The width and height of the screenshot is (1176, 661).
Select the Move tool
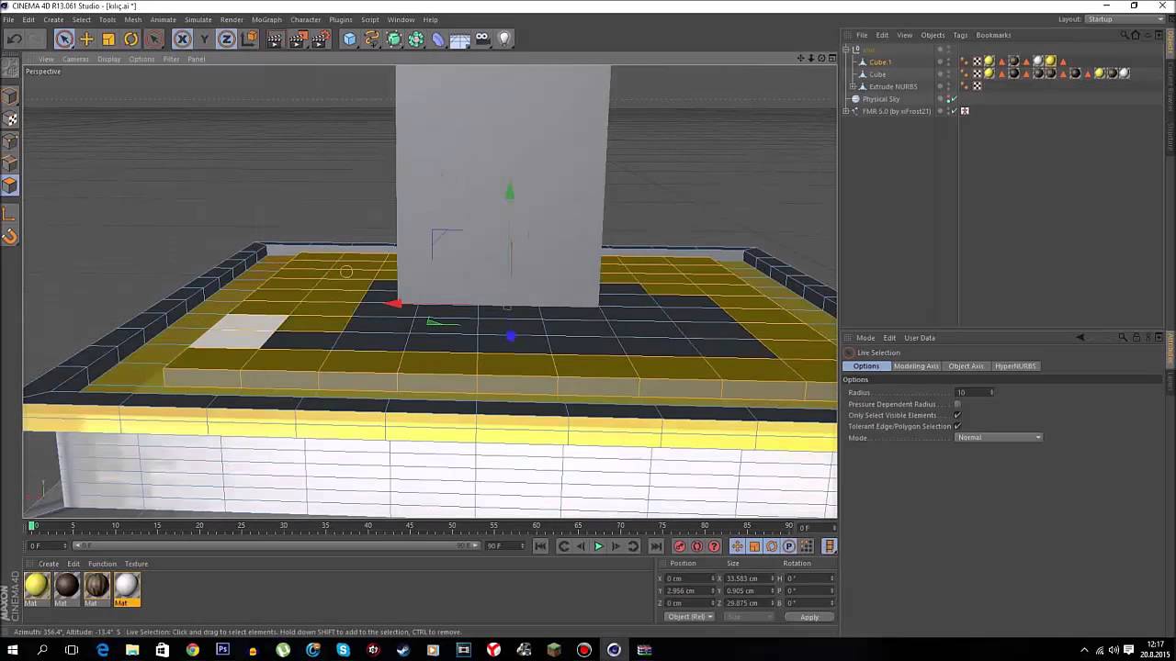coord(86,39)
